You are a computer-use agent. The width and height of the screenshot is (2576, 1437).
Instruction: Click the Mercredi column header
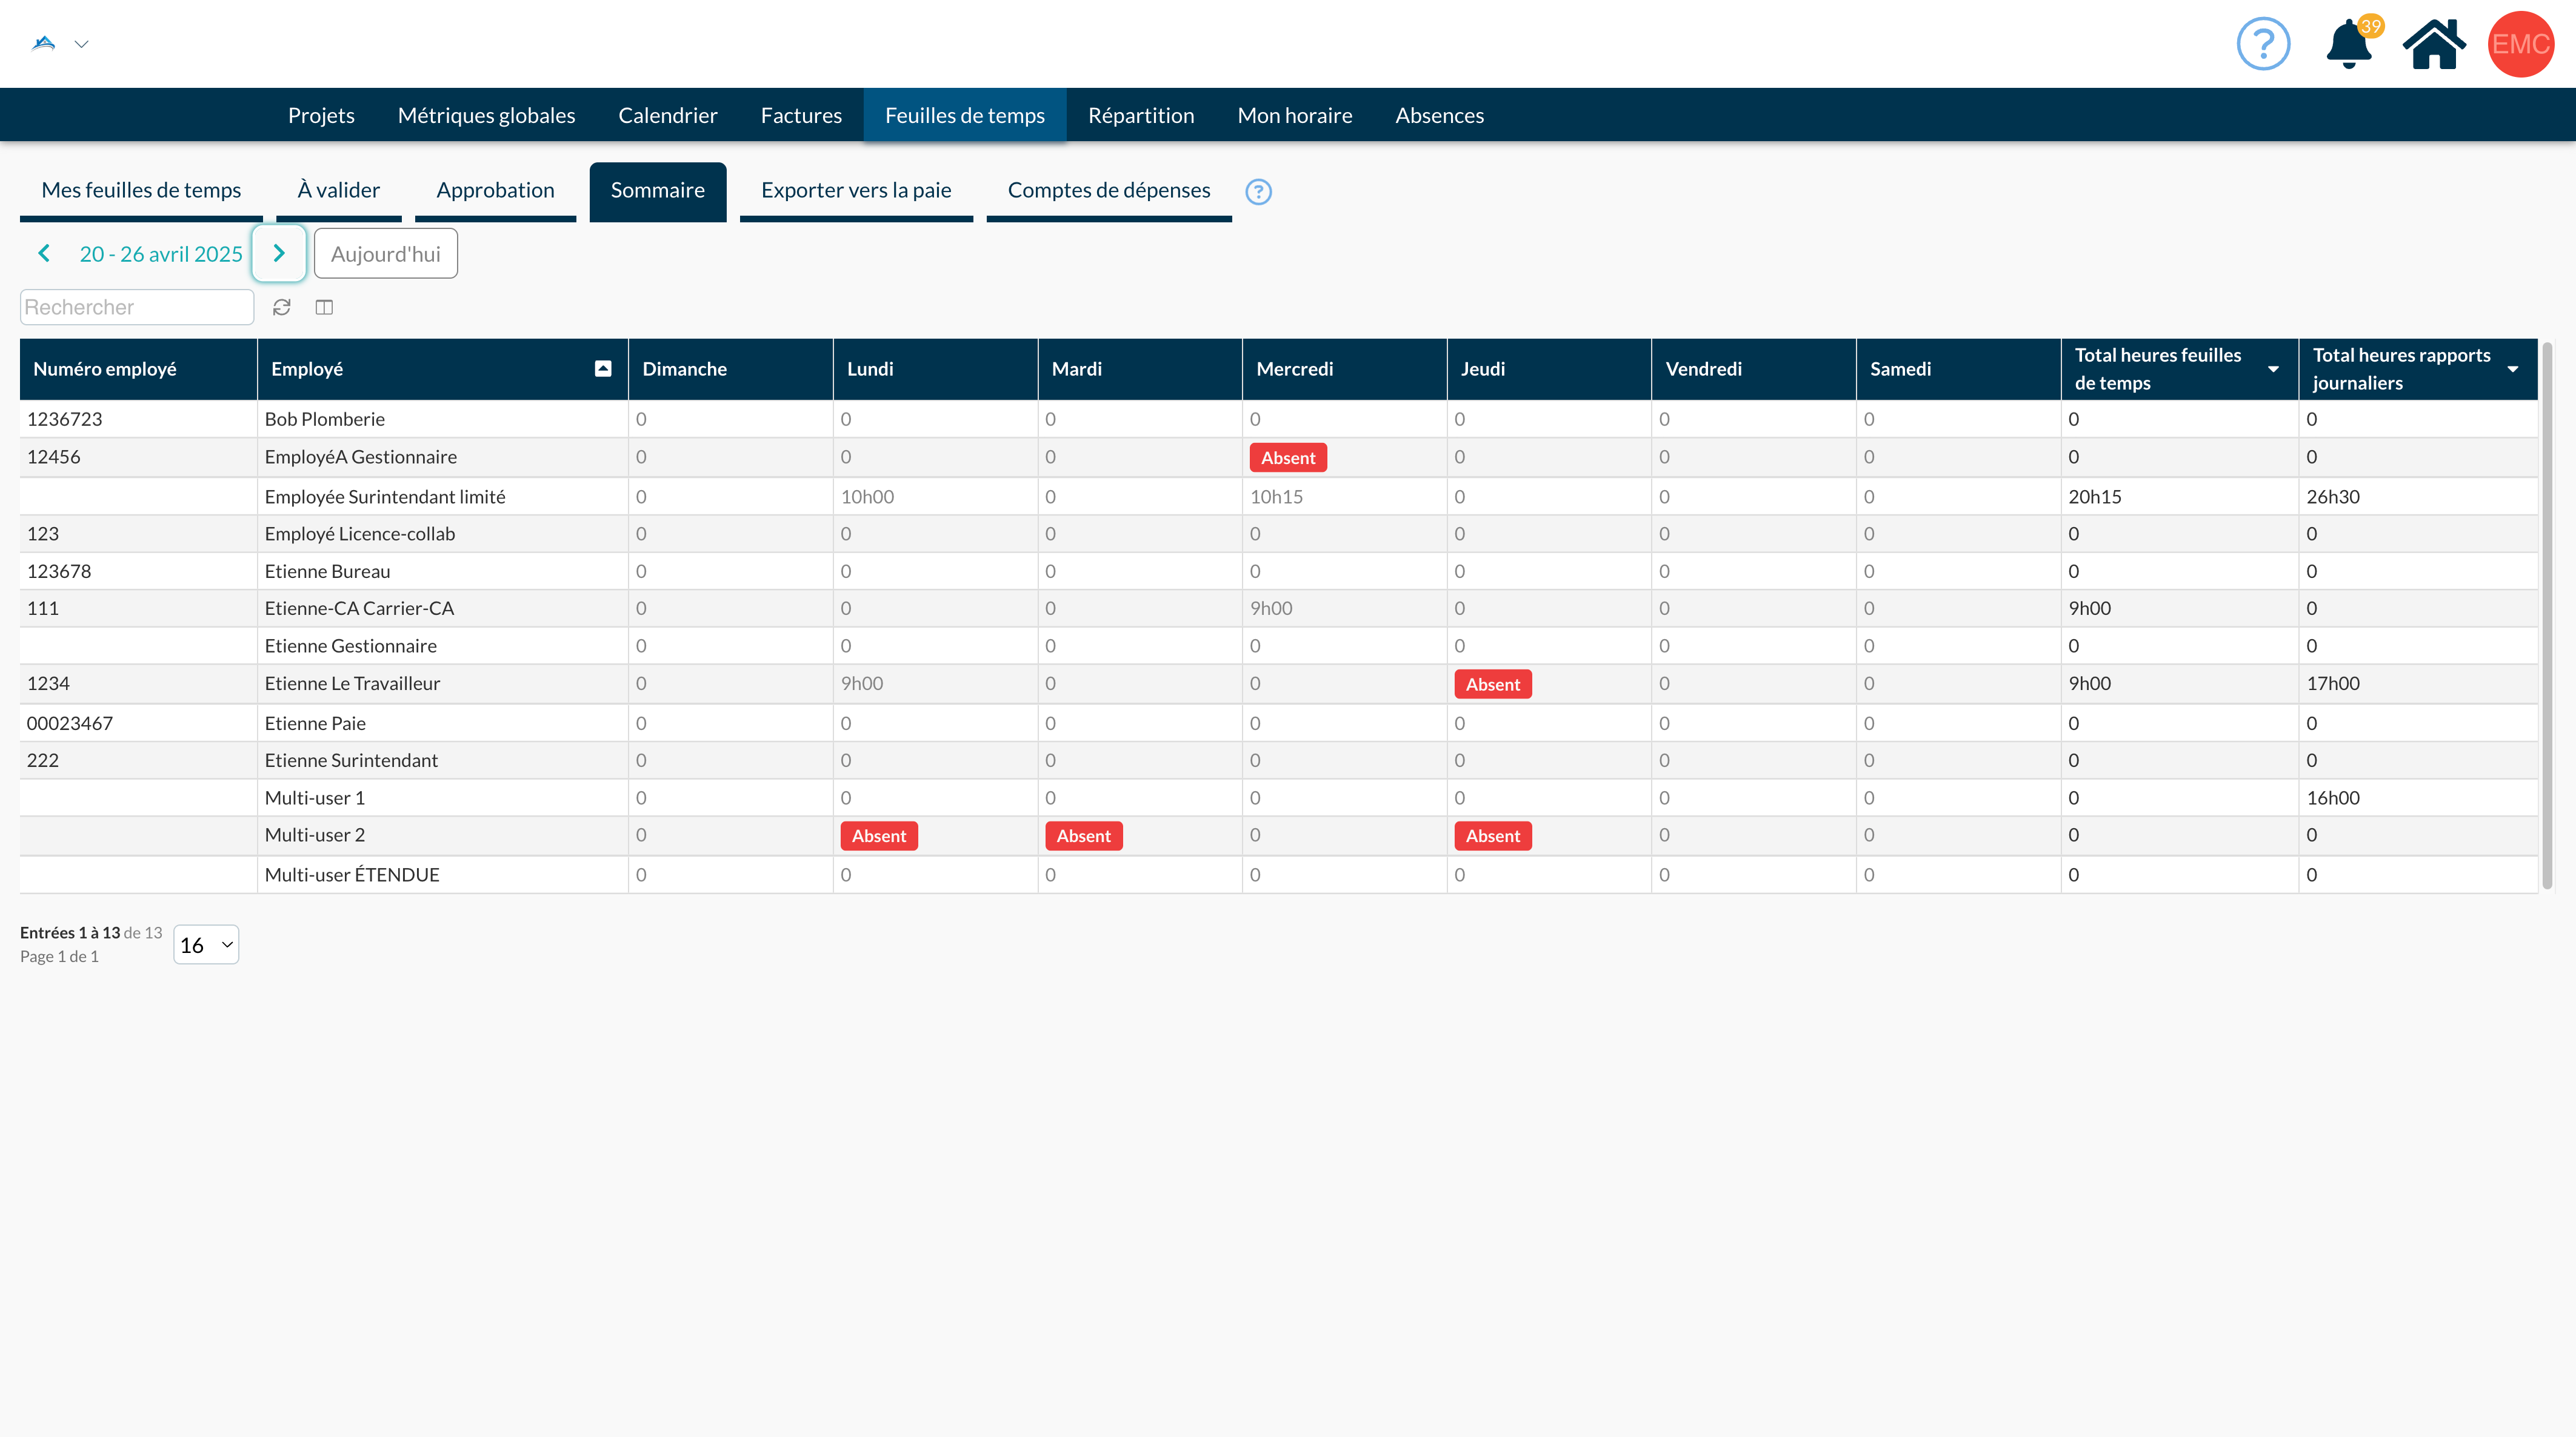(x=1345, y=370)
